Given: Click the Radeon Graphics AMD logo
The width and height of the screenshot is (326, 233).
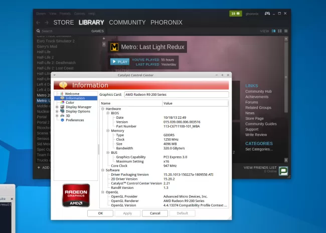Looking at the screenshot, I should click(x=76, y=195).
